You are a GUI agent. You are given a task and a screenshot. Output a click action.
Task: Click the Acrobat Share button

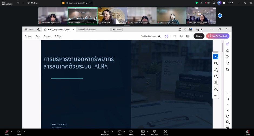coord(199,36)
